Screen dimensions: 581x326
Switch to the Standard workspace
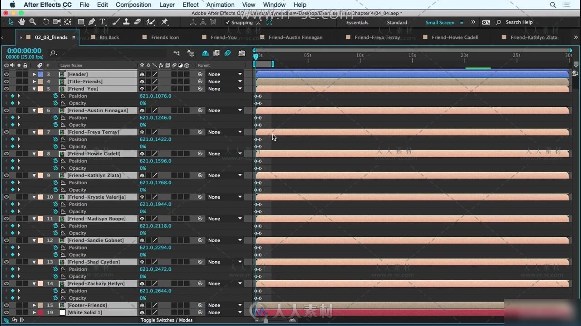coord(397,22)
